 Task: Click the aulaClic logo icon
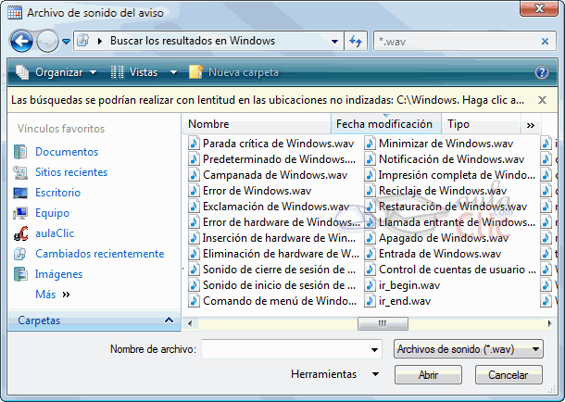21,233
